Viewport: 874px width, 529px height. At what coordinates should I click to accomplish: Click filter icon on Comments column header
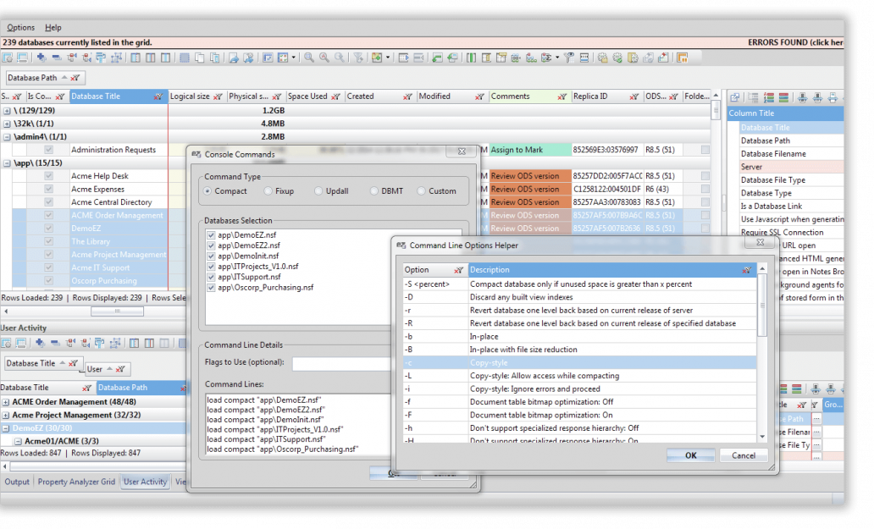click(x=561, y=96)
